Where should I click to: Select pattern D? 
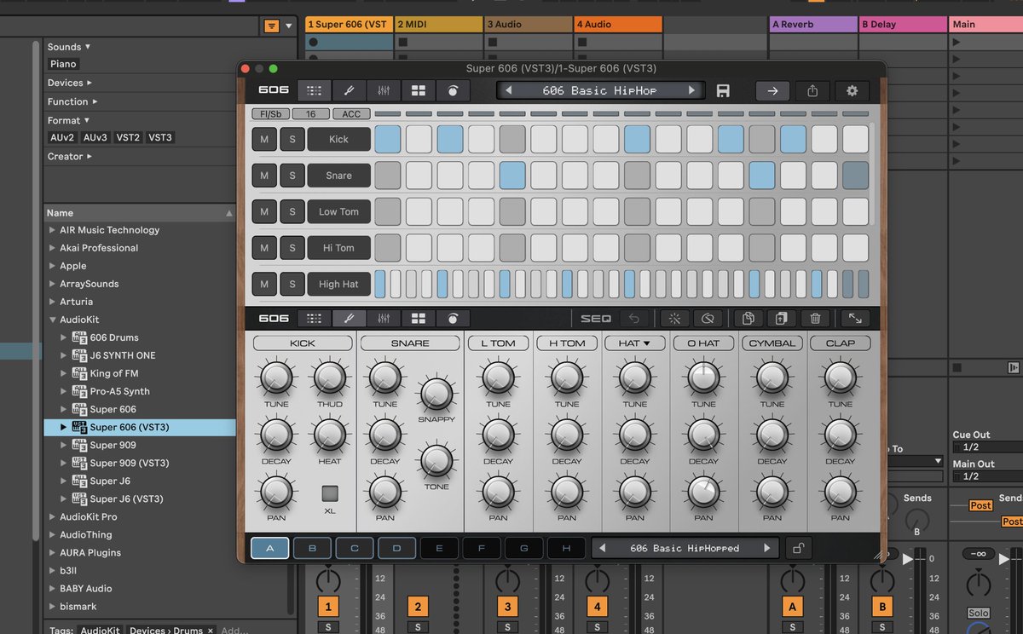[x=397, y=548]
